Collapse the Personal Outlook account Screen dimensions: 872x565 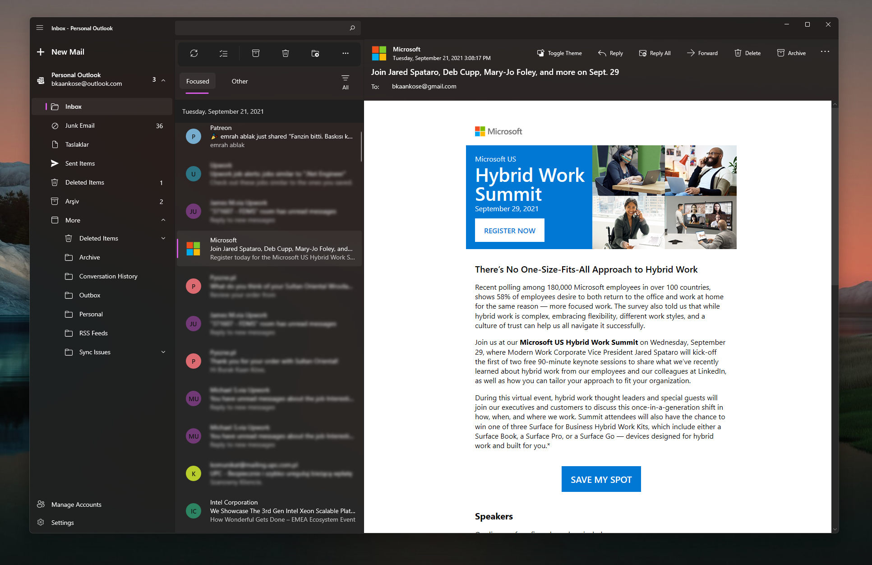click(163, 80)
